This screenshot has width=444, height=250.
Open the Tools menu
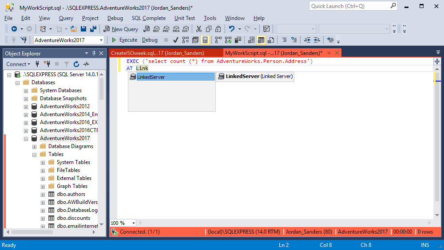(x=210, y=18)
